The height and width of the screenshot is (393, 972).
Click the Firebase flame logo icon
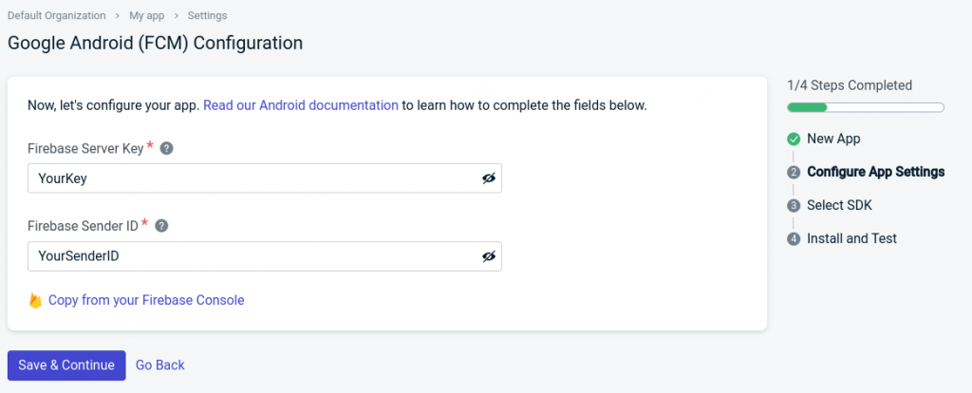pos(35,301)
